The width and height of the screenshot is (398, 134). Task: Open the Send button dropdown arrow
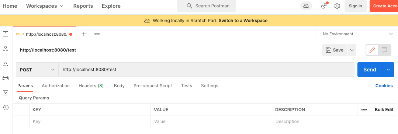click(x=388, y=70)
